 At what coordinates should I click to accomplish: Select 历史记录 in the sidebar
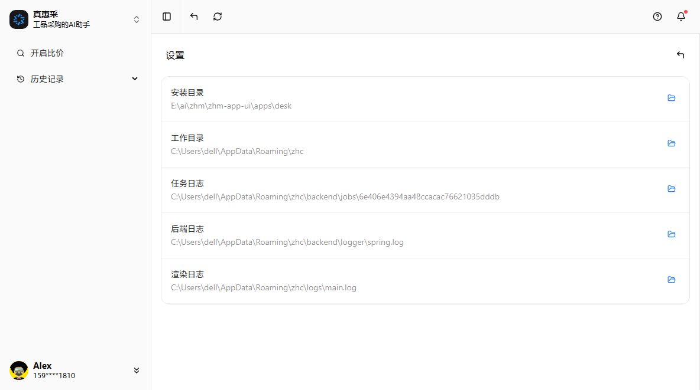click(x=47, y=79)
